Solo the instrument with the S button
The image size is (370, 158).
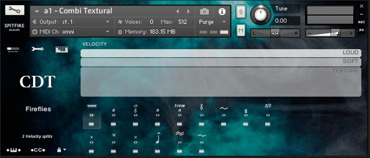241,12
